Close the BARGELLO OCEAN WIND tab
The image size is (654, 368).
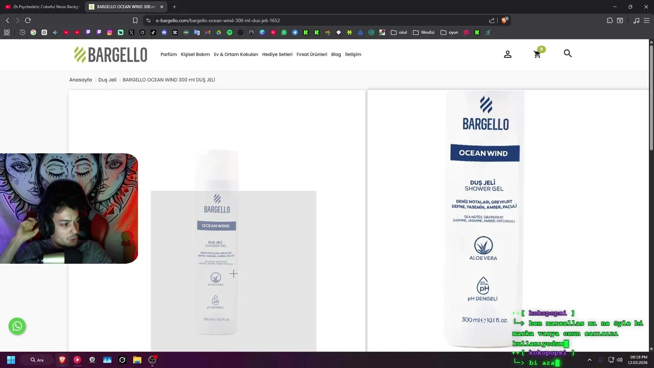point(162,7)
